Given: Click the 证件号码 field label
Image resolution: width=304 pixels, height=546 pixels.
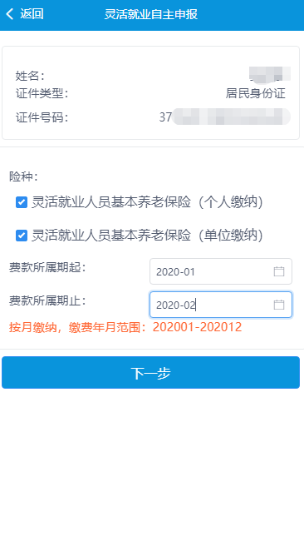Looking at the screenshot, I should 42,117.
